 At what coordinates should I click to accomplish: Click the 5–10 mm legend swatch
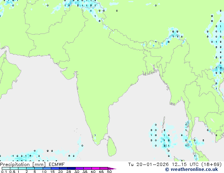39,168
